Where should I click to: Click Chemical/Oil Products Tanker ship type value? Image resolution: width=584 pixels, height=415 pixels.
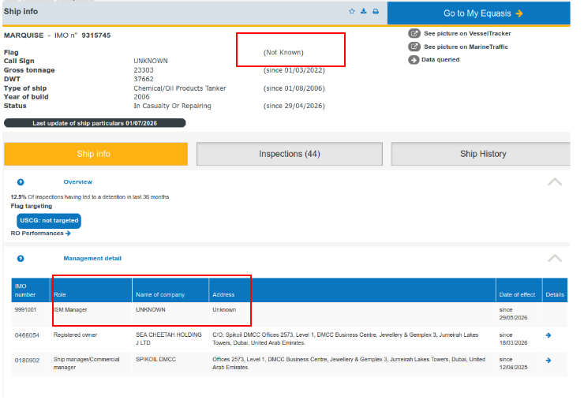pyautogui.click(x=180, y=88)
